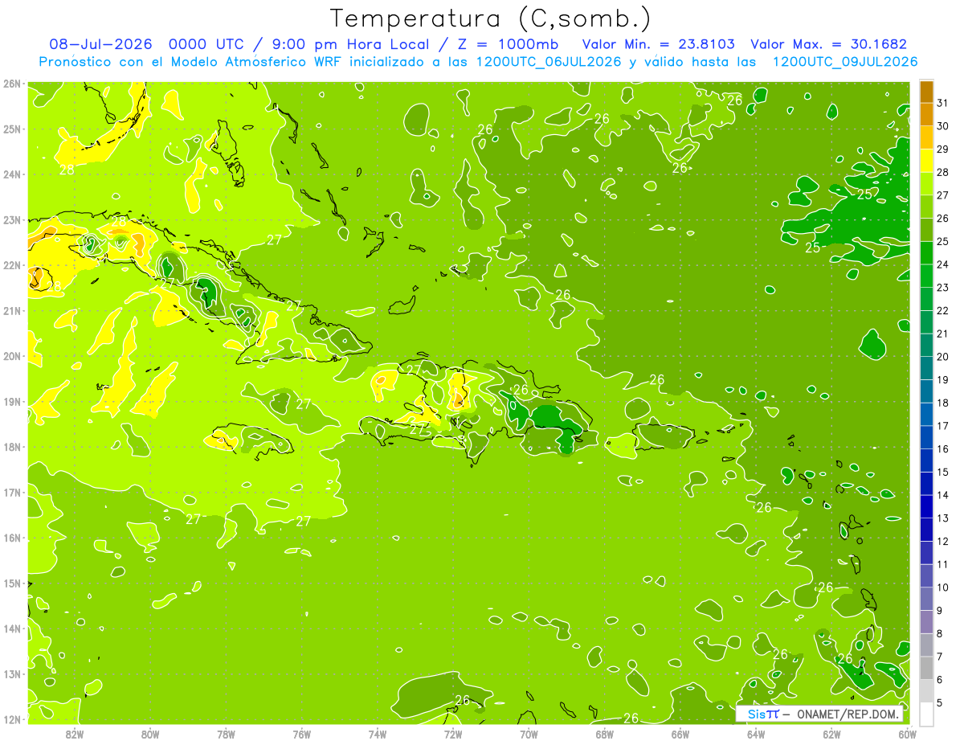Click the longitude label "82W"

(75, 734)
